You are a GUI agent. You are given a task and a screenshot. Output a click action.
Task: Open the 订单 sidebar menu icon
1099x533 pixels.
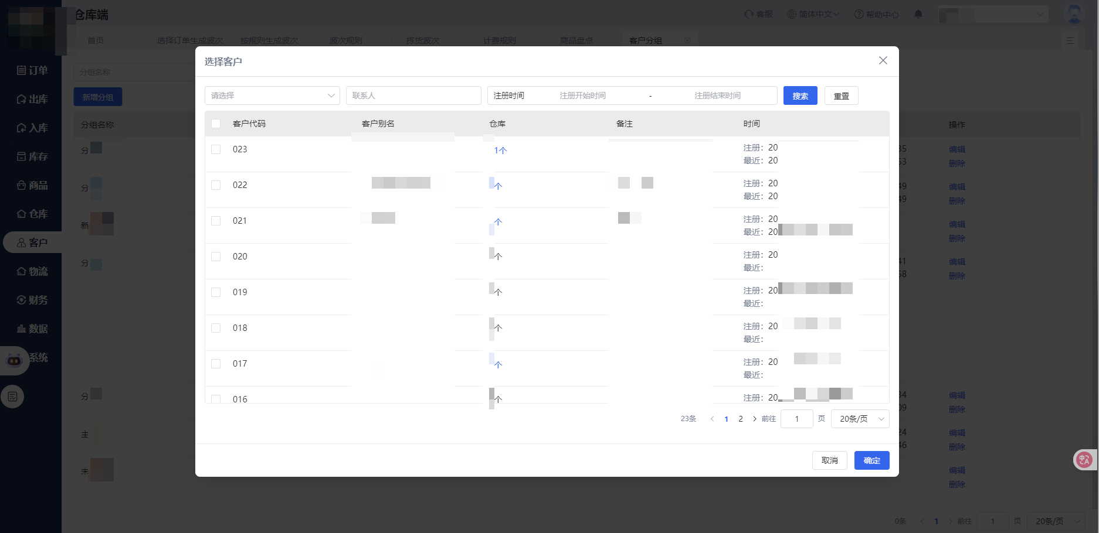point(22,70)
